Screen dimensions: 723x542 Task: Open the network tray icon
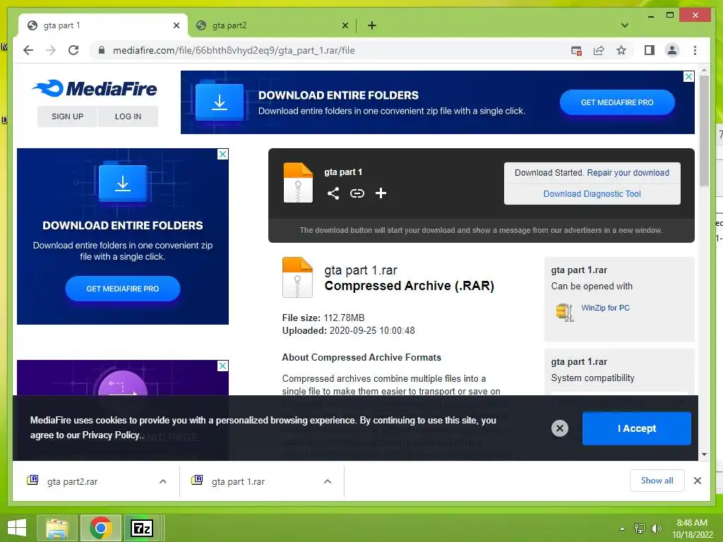coord(640,528)
